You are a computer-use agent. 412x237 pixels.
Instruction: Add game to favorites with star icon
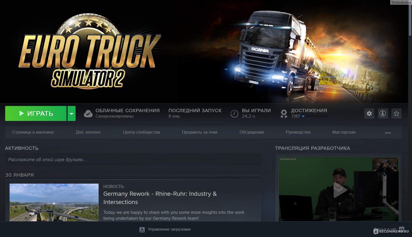click(396, 113)
